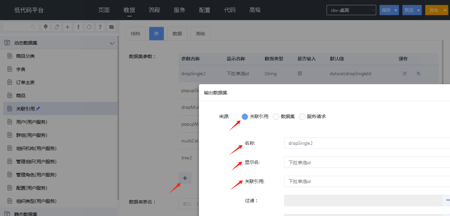Open the 流程 top menu
450x216 pixels.
tap(154, 10)
